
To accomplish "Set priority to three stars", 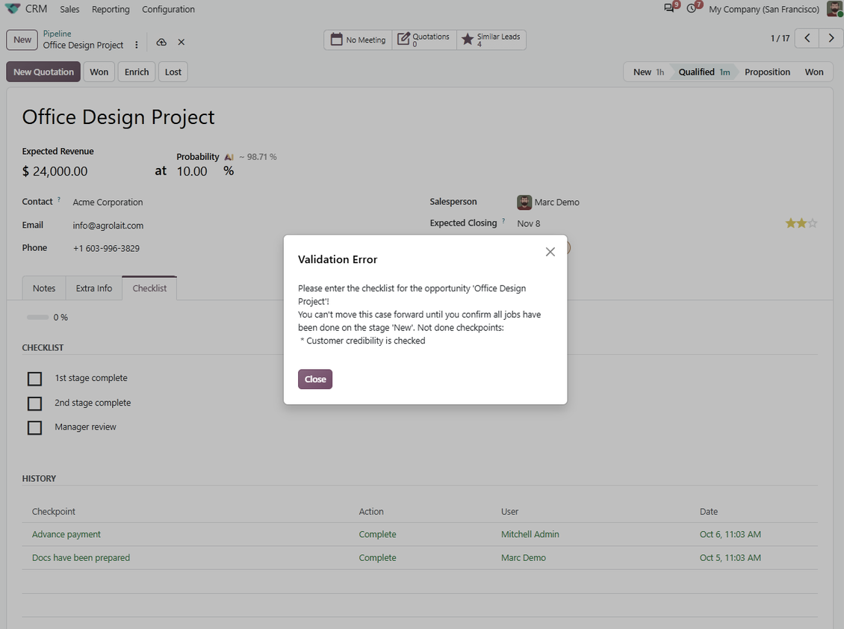I will click(x=812, y=223).
